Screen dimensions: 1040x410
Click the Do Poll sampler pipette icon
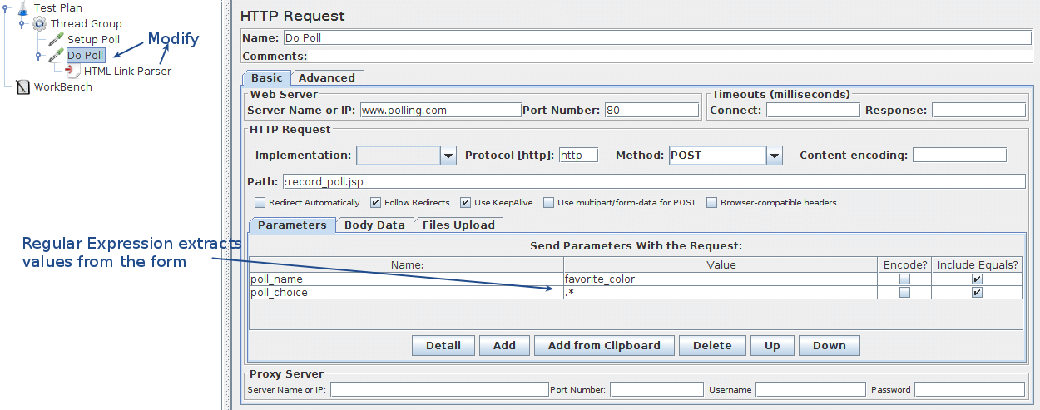56,56
